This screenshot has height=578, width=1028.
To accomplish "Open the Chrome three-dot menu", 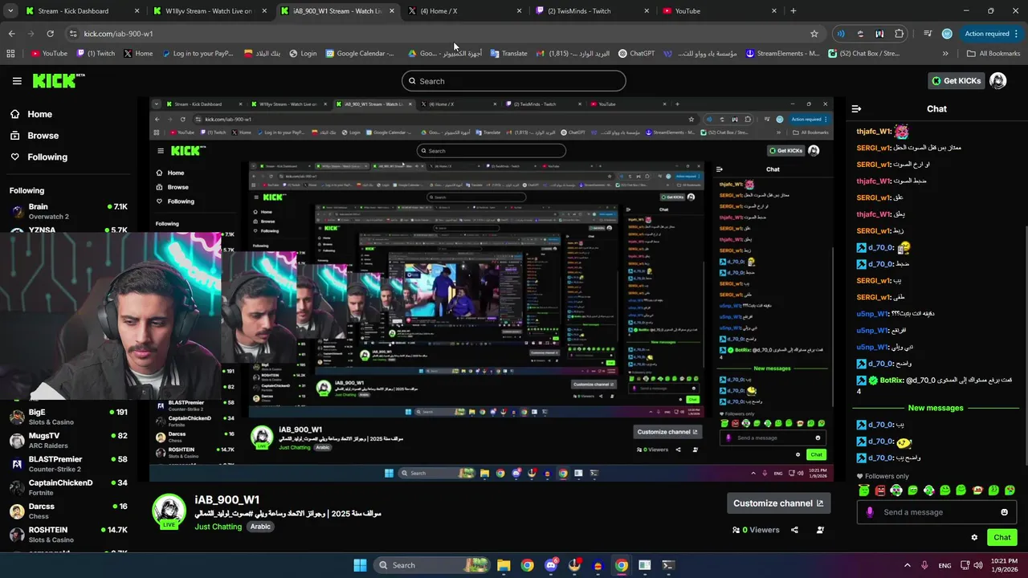I will 1017,34.
